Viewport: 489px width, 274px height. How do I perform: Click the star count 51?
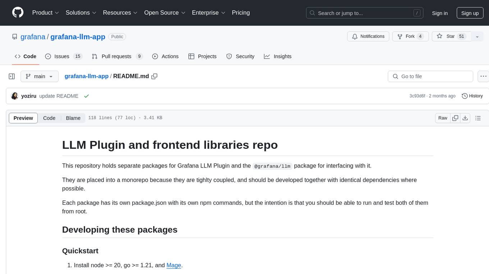tap(462, 36)
